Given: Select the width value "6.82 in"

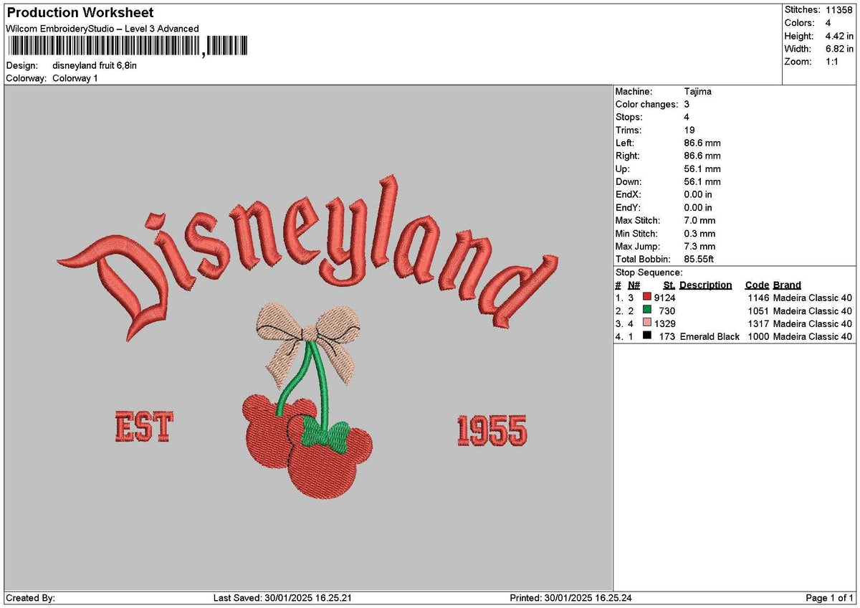Looking at the screenshot, I should coord(839,49).
